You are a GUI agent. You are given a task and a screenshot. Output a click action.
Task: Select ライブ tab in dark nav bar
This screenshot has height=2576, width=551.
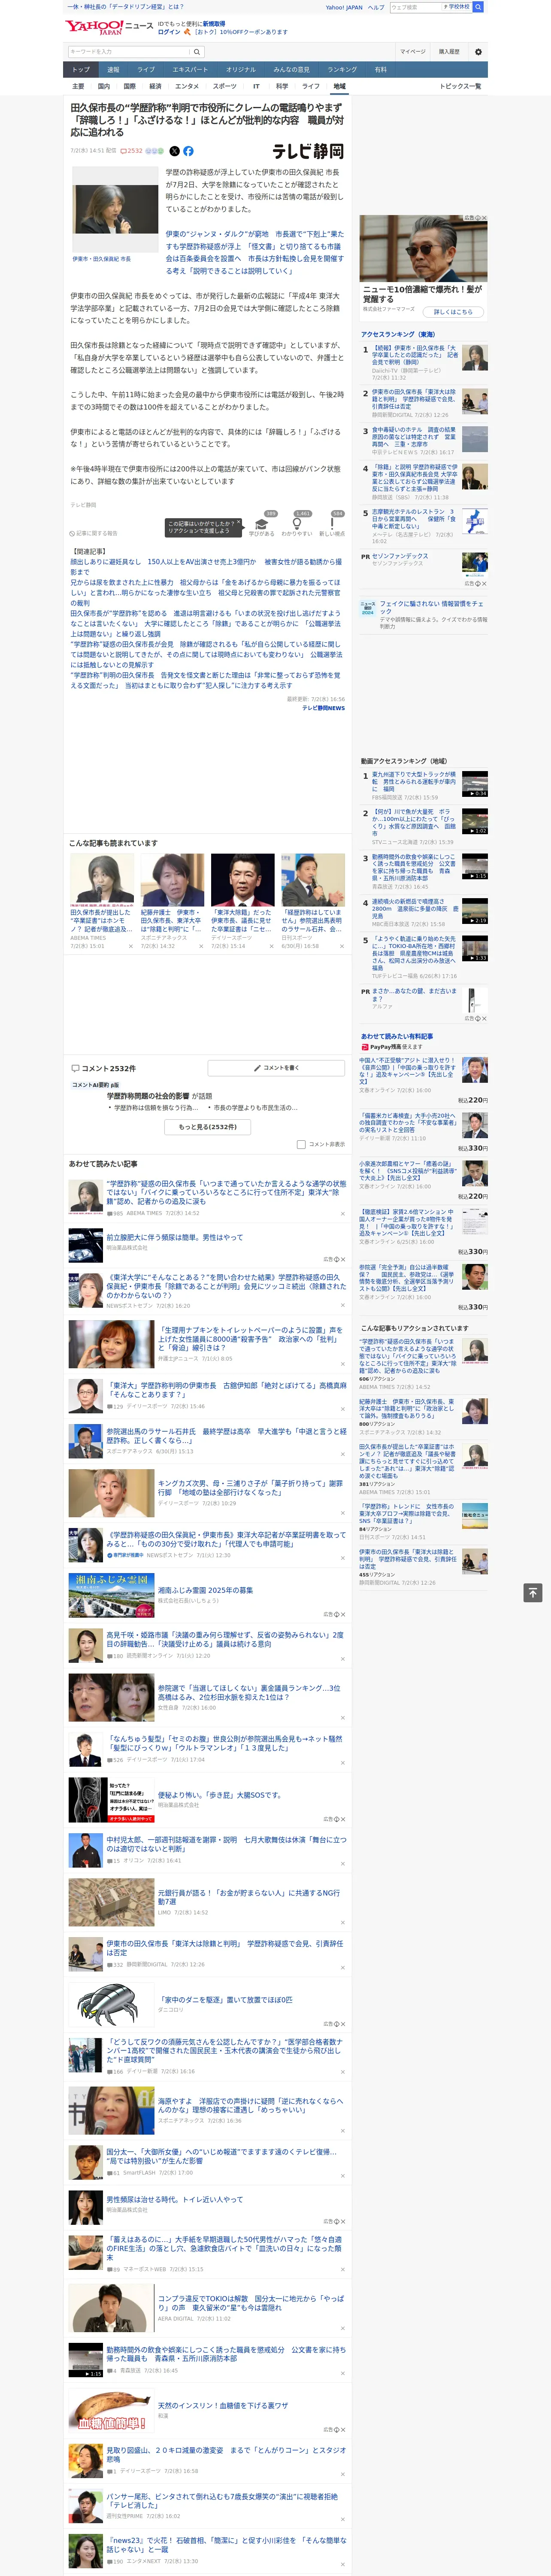(x=146, y=70)
